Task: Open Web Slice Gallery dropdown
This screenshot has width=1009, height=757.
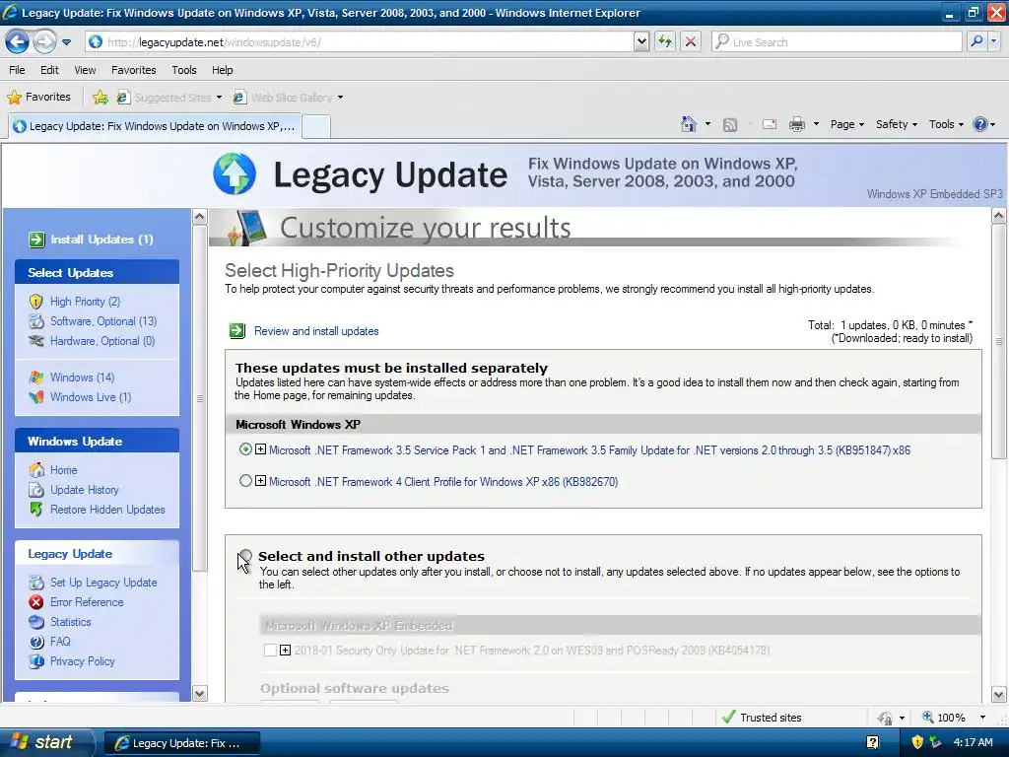Action: pos(289,98)
